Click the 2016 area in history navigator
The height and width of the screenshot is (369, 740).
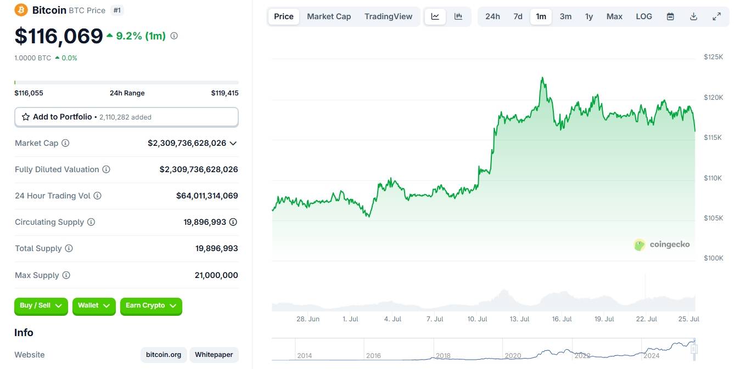coord(373,355)
